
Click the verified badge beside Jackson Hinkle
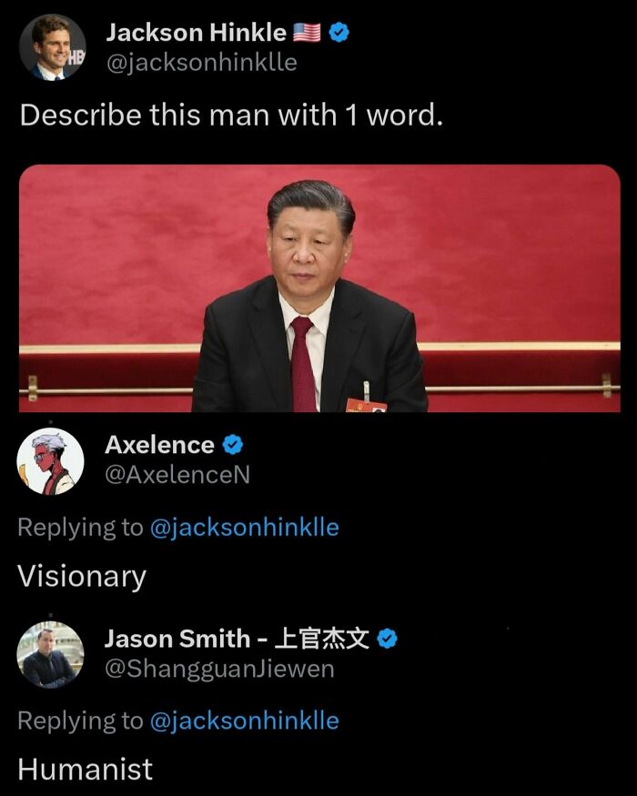pyautogui.click(x=339, y=33)
